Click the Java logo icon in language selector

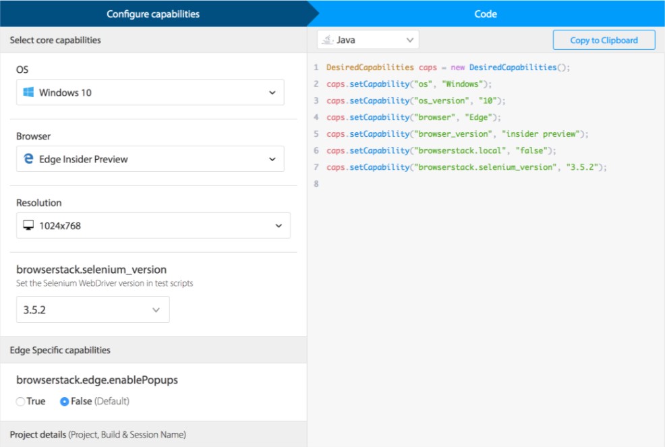point(327,40)
